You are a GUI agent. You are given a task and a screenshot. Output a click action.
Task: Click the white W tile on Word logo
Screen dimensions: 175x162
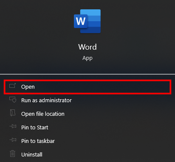(81, 21)
